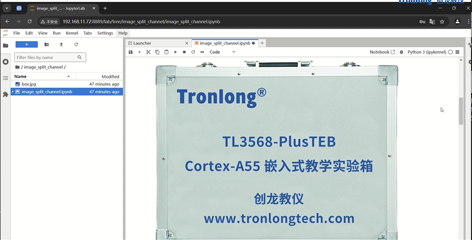Image resolution: width=472 pixels, height=240 pixels.
Task: Switch to the image_split_channel.ipynb notebook tab
Action: (x=224, y=43)
